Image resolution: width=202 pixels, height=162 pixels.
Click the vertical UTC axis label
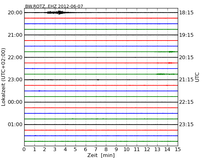(197, 77)
